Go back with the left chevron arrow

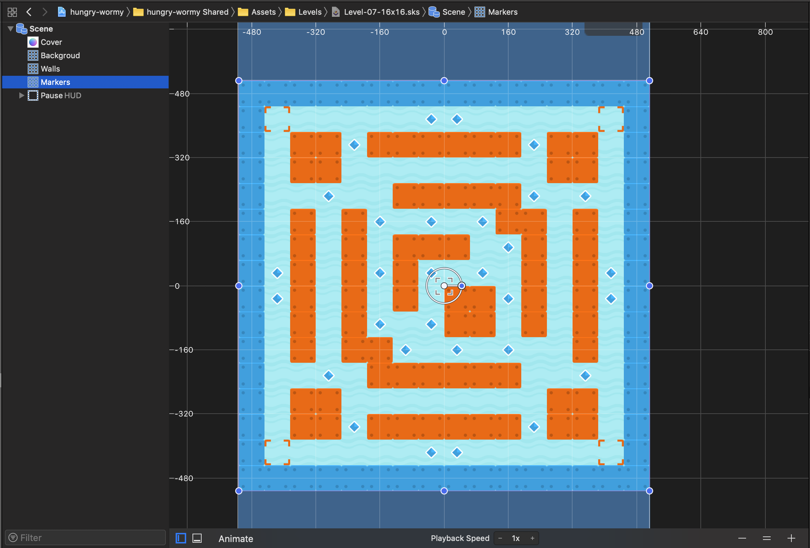(x=29, y=12)
